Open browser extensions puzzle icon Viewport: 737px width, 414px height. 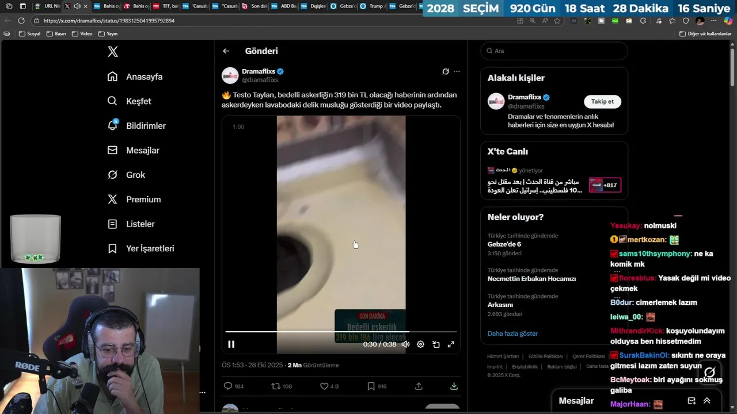643,21
